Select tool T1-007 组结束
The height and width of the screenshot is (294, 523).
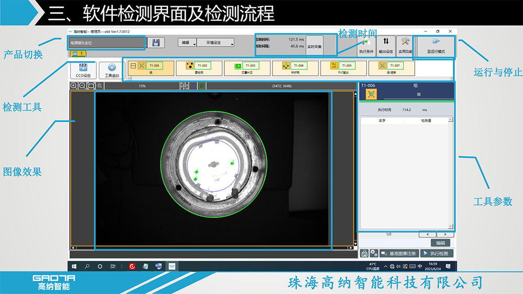coord(392,68)
